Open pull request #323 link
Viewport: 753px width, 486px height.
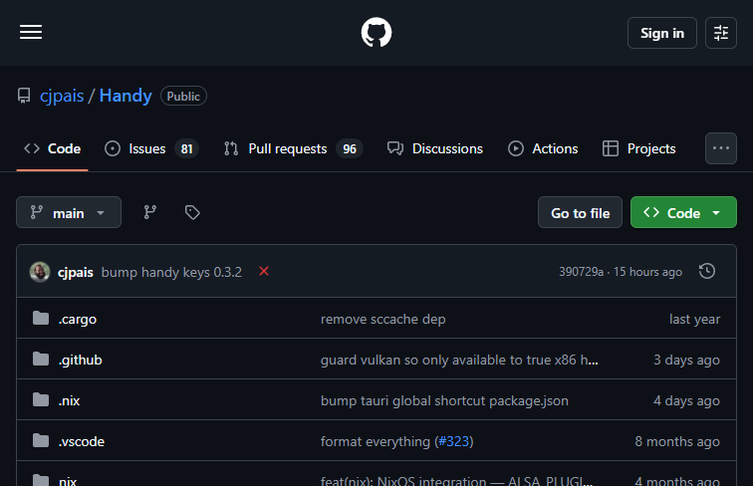[x=454, y=441]
